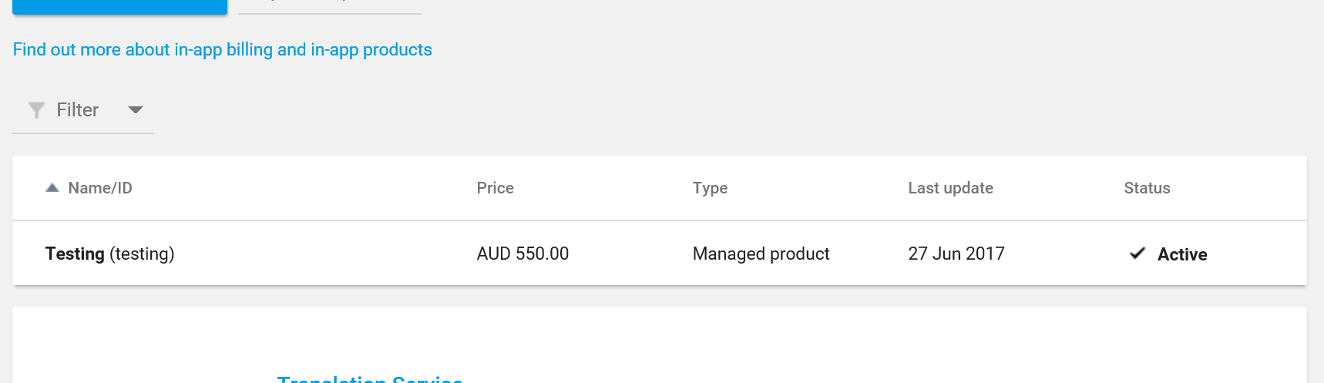Click the (testing) product ID text
The height and width of the screenshot is (383, 1324).
point(142,254)
